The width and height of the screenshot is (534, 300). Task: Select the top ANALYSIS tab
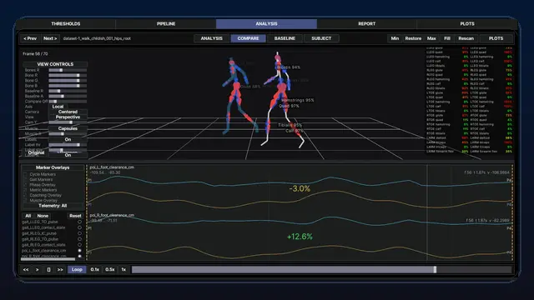click(266, 24)
